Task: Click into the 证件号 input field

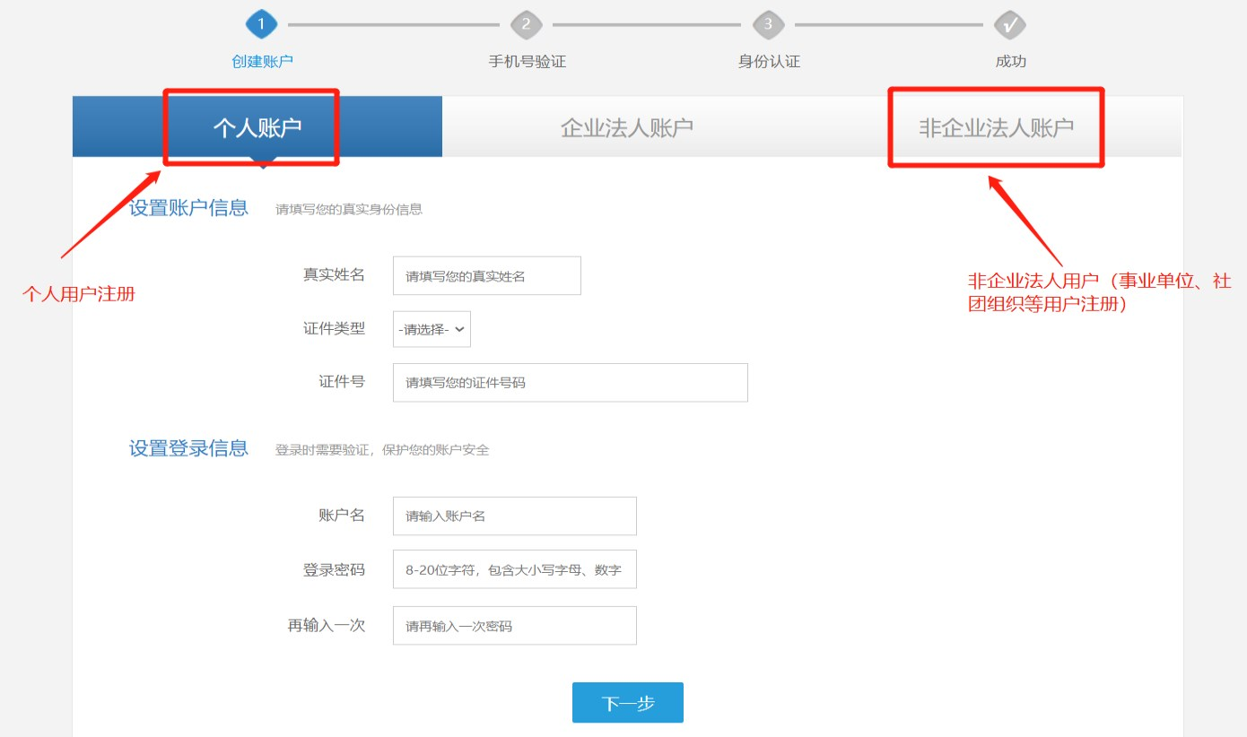Action: pyautogui.click(x=570, y=383)
